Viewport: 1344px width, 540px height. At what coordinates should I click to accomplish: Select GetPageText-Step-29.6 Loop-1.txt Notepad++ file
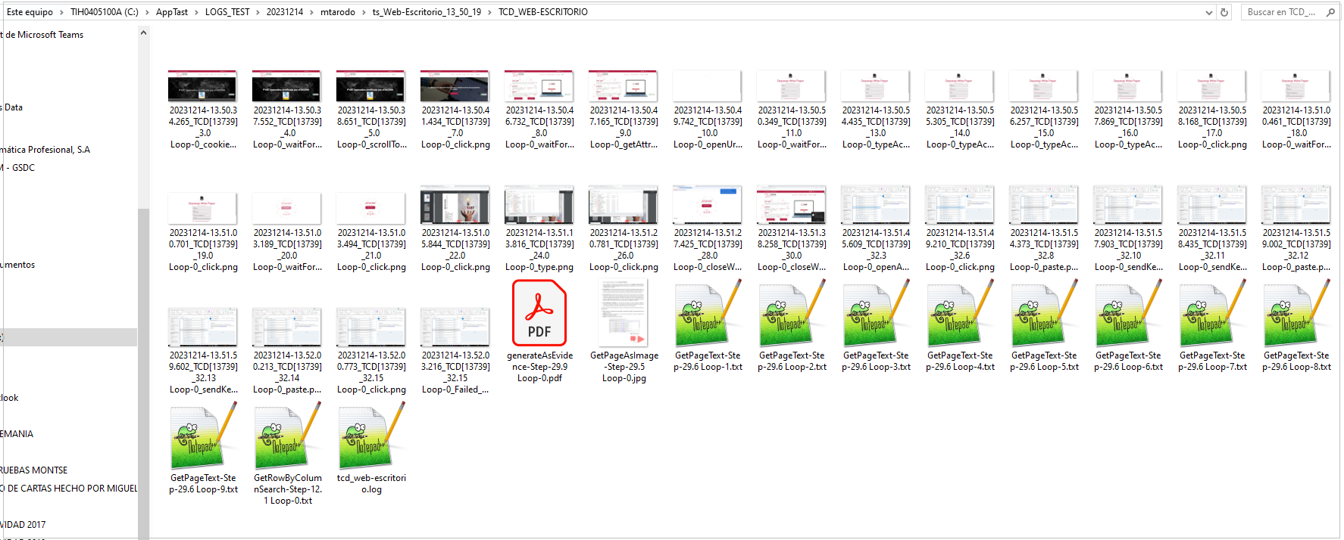(707, 313)
